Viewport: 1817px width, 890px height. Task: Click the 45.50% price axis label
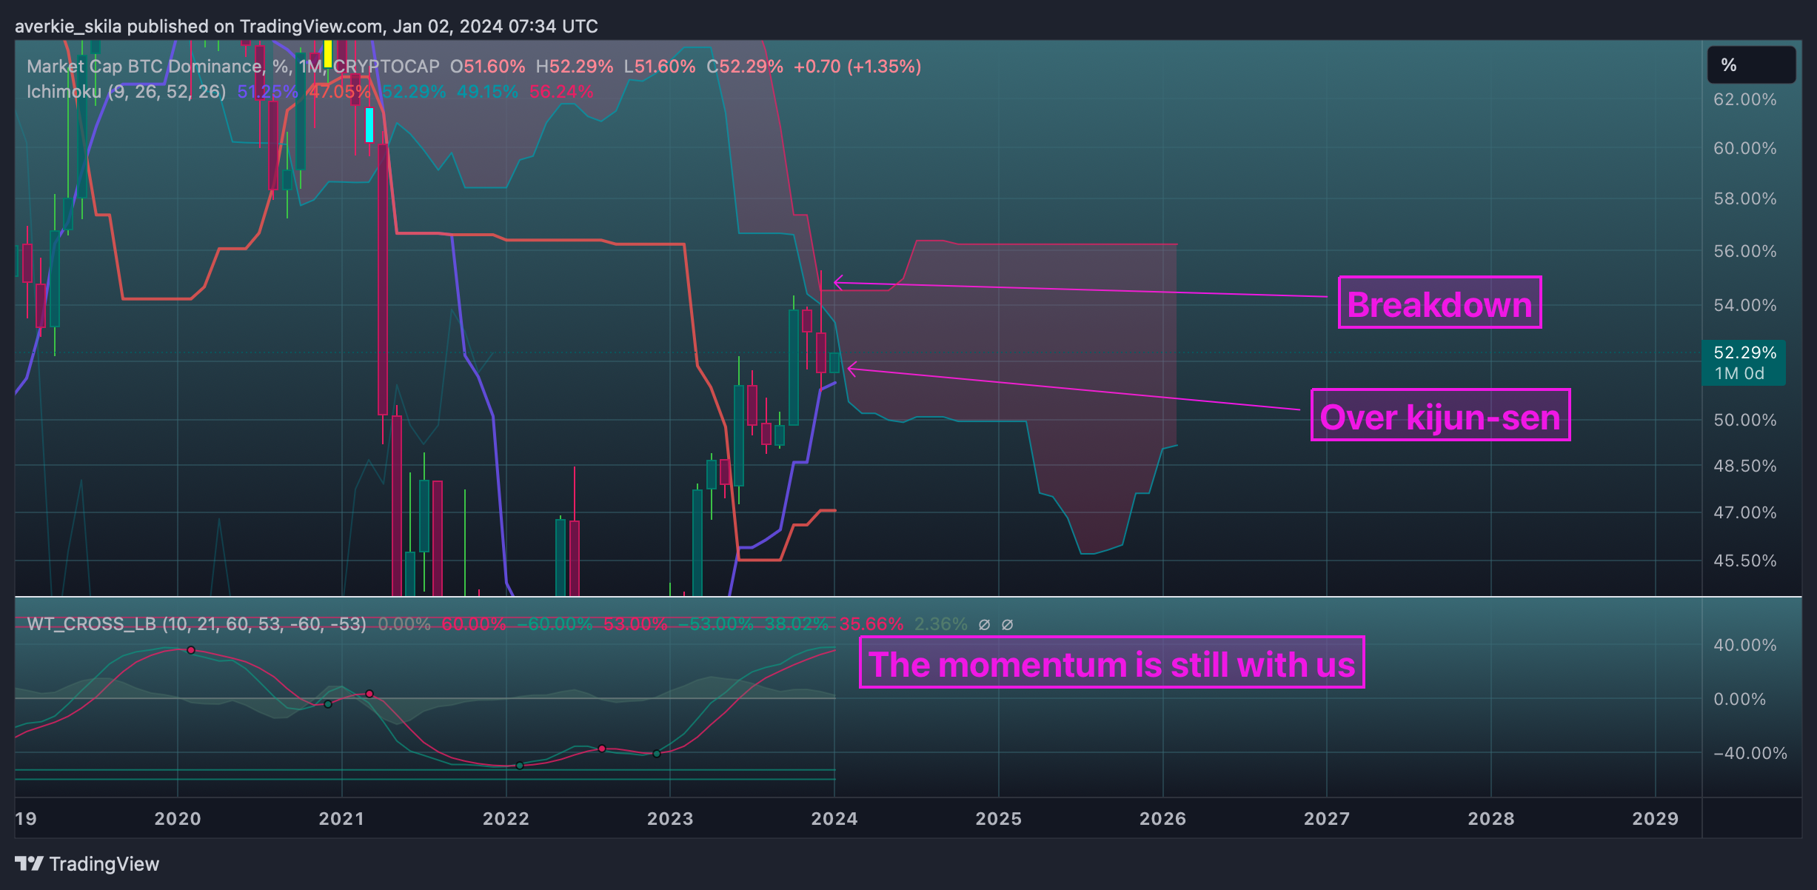click(1744, 561)
